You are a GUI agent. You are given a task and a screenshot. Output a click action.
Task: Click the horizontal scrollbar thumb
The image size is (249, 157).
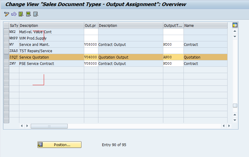coord(49,126)
